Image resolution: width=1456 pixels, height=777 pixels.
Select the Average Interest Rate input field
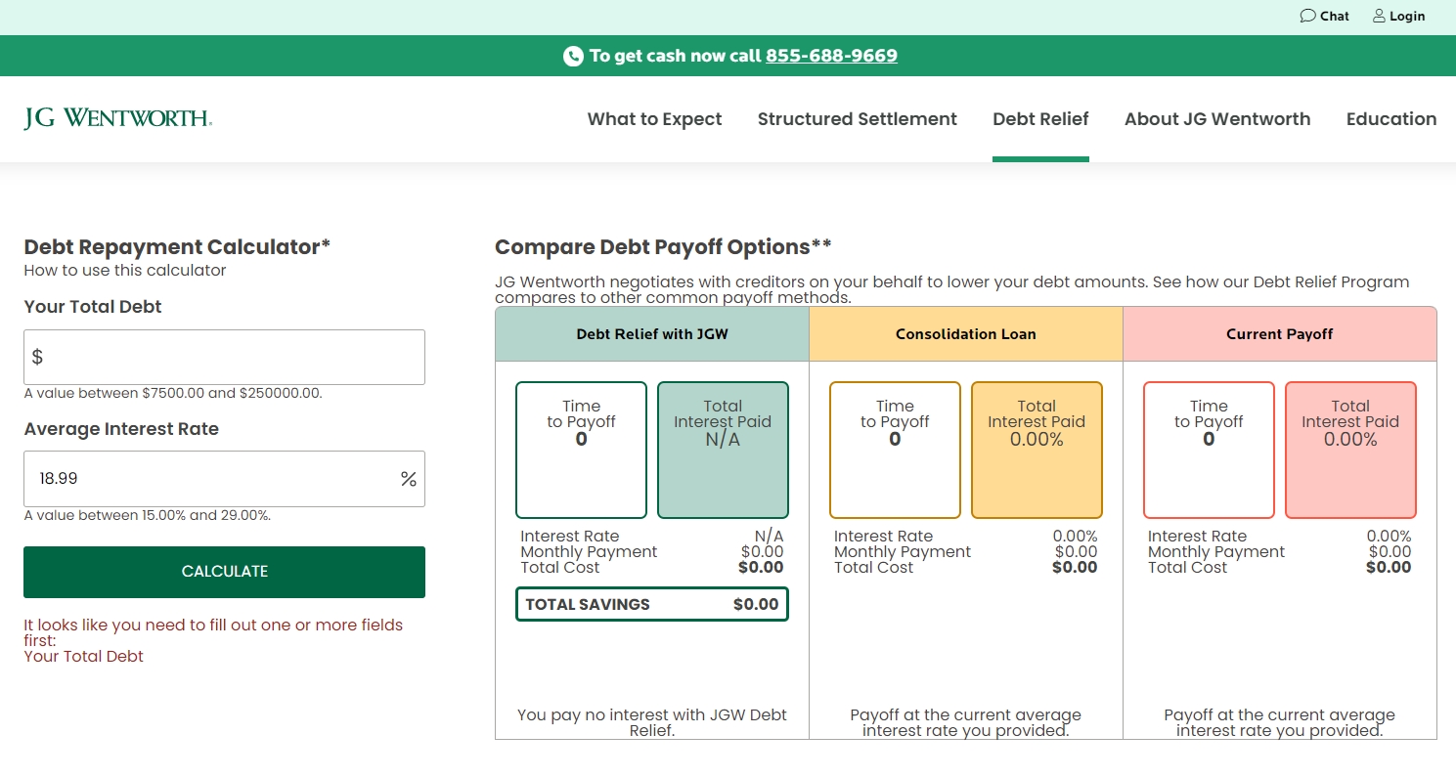click(x=224, y=479)
